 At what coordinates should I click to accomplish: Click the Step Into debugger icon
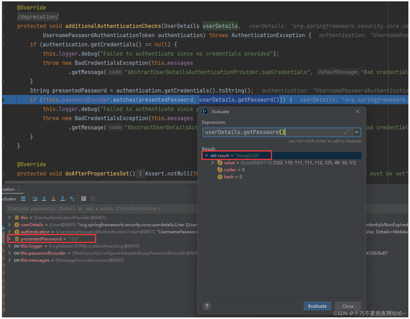point(44,199)
